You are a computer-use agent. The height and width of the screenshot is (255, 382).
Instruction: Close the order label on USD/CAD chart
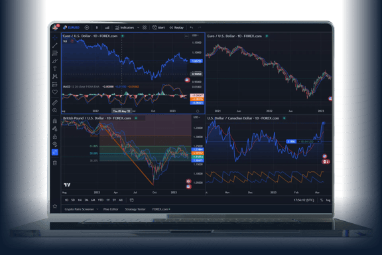point(318,141)
